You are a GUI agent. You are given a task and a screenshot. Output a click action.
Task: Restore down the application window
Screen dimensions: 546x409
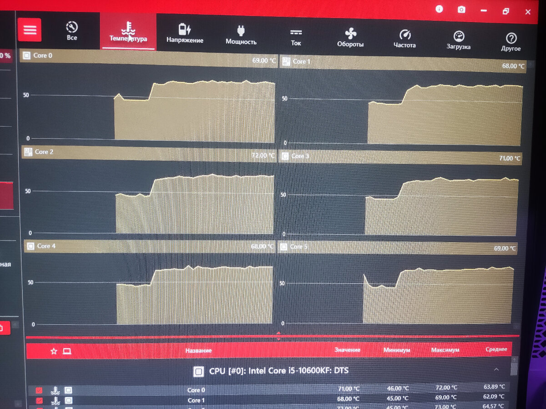506,11
